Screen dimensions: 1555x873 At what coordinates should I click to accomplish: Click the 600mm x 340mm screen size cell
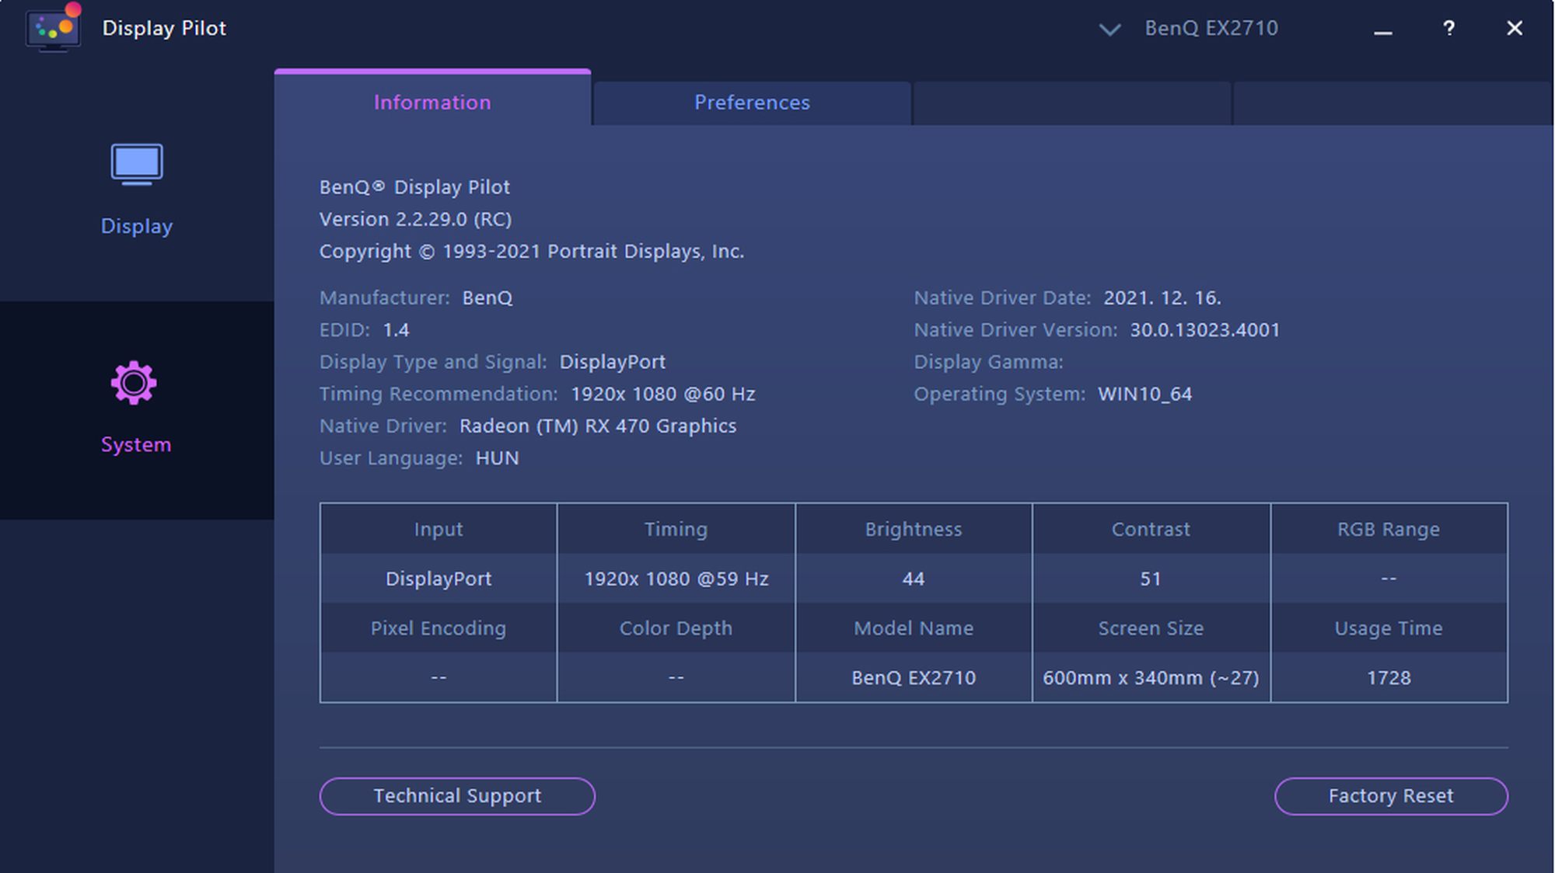(x=1151, y=677)
